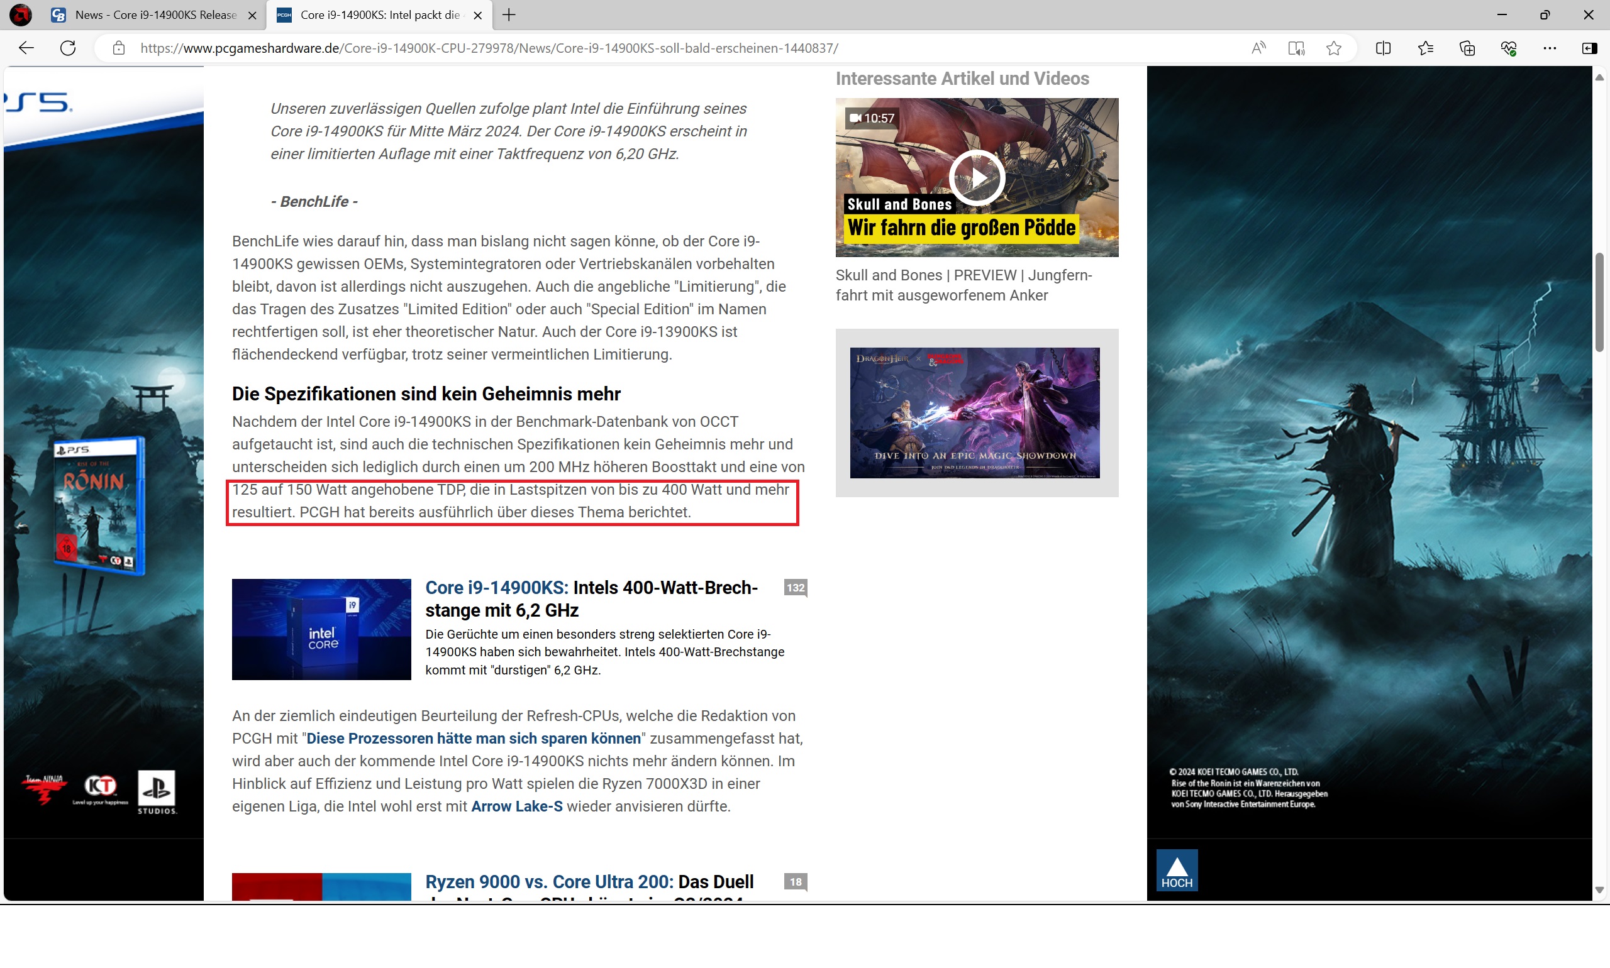Viewport: 1610px width, 968px height.
Task: Play the Skull and Bones video
Action: pyautogui.click(x=976, y=177)
